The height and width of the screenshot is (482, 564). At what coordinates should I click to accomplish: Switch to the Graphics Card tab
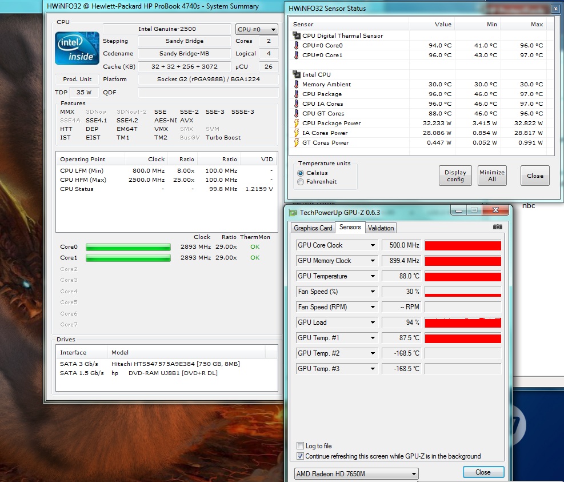(313, 228)
